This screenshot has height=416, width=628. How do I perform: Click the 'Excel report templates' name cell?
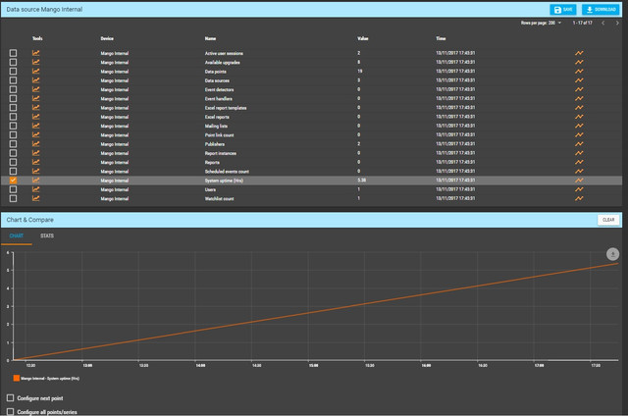point(226,108)
